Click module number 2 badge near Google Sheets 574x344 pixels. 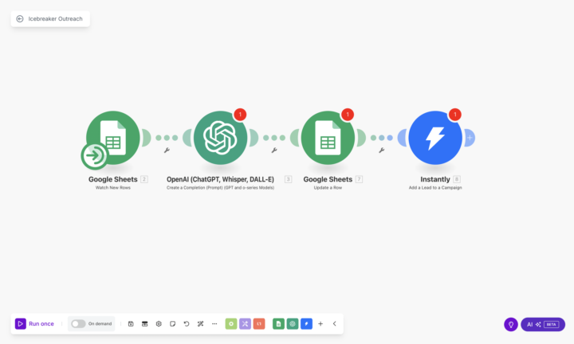pos(144,179)
